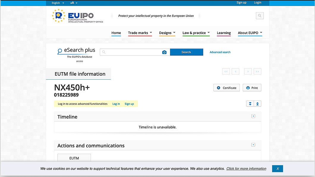Click the camera image search icon
The height and width of the screenshot is (177, 315).
point(164,52)
